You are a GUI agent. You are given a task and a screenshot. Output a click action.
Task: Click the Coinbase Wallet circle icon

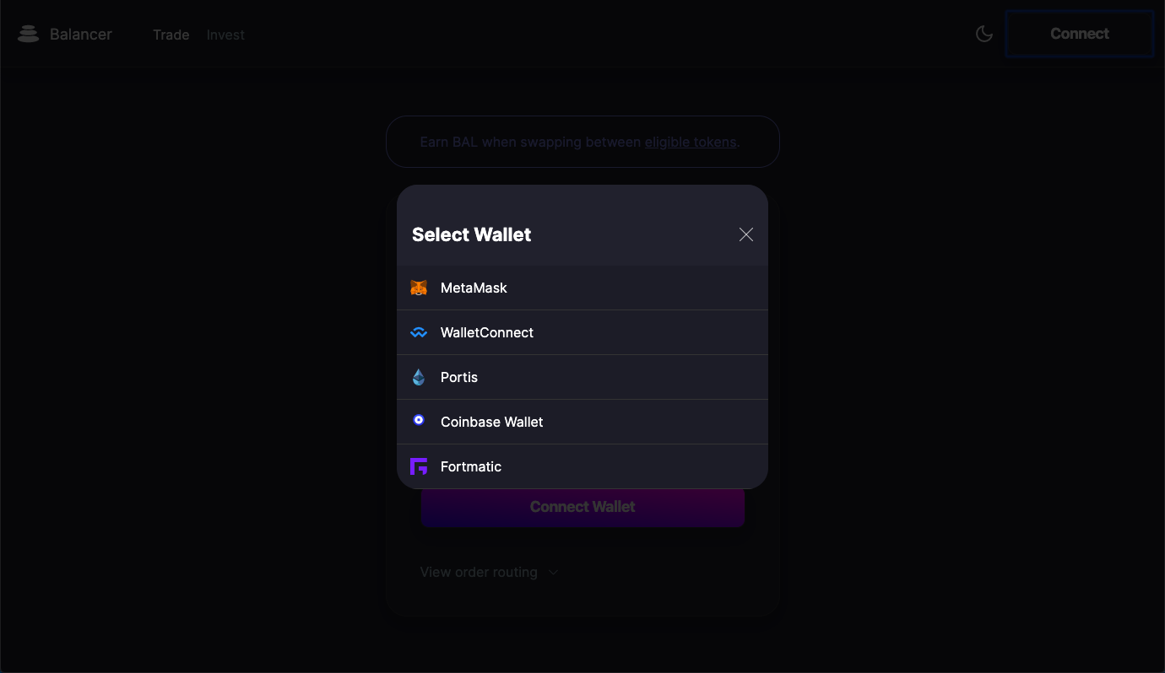click(419, 420)
